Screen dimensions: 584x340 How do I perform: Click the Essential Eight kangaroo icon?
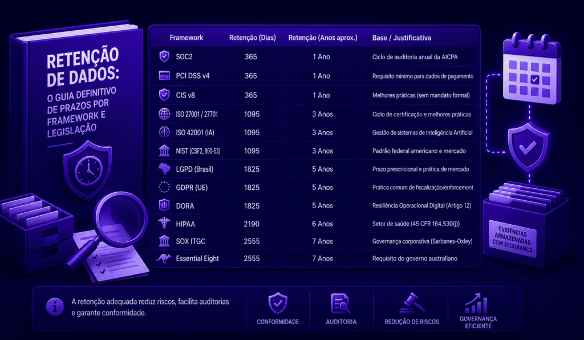coord(164,258)
